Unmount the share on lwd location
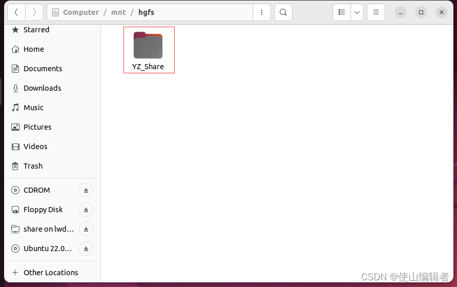The width and height of the screenshot is (457, 287). pyautogui.click(x=86, y=229)
